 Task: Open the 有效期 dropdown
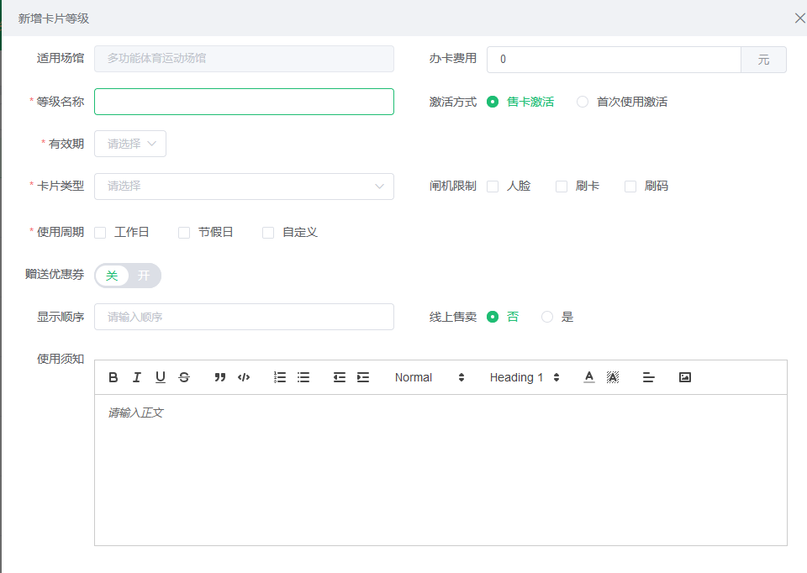pos(130,144)
